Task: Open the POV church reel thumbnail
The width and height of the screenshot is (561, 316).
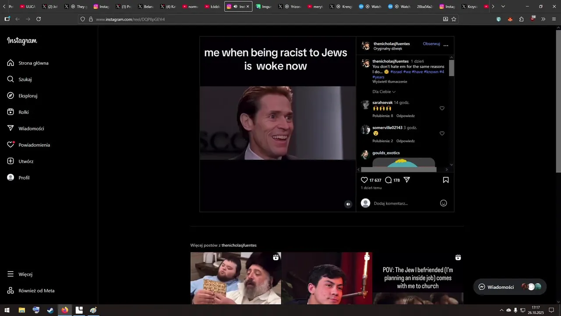Action: 418,278
